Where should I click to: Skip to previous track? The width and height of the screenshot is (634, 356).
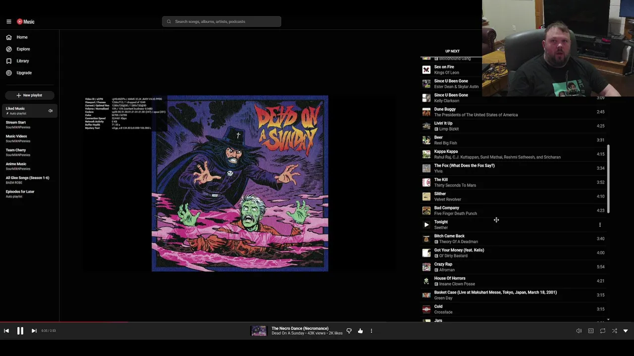point(6,331)
